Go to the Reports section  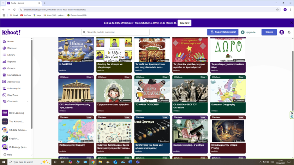coord(11,62)
